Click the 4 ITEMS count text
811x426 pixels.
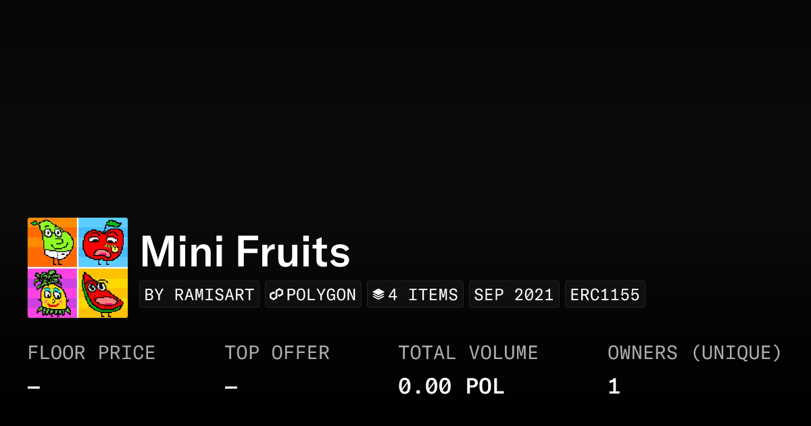click(423, 295)
